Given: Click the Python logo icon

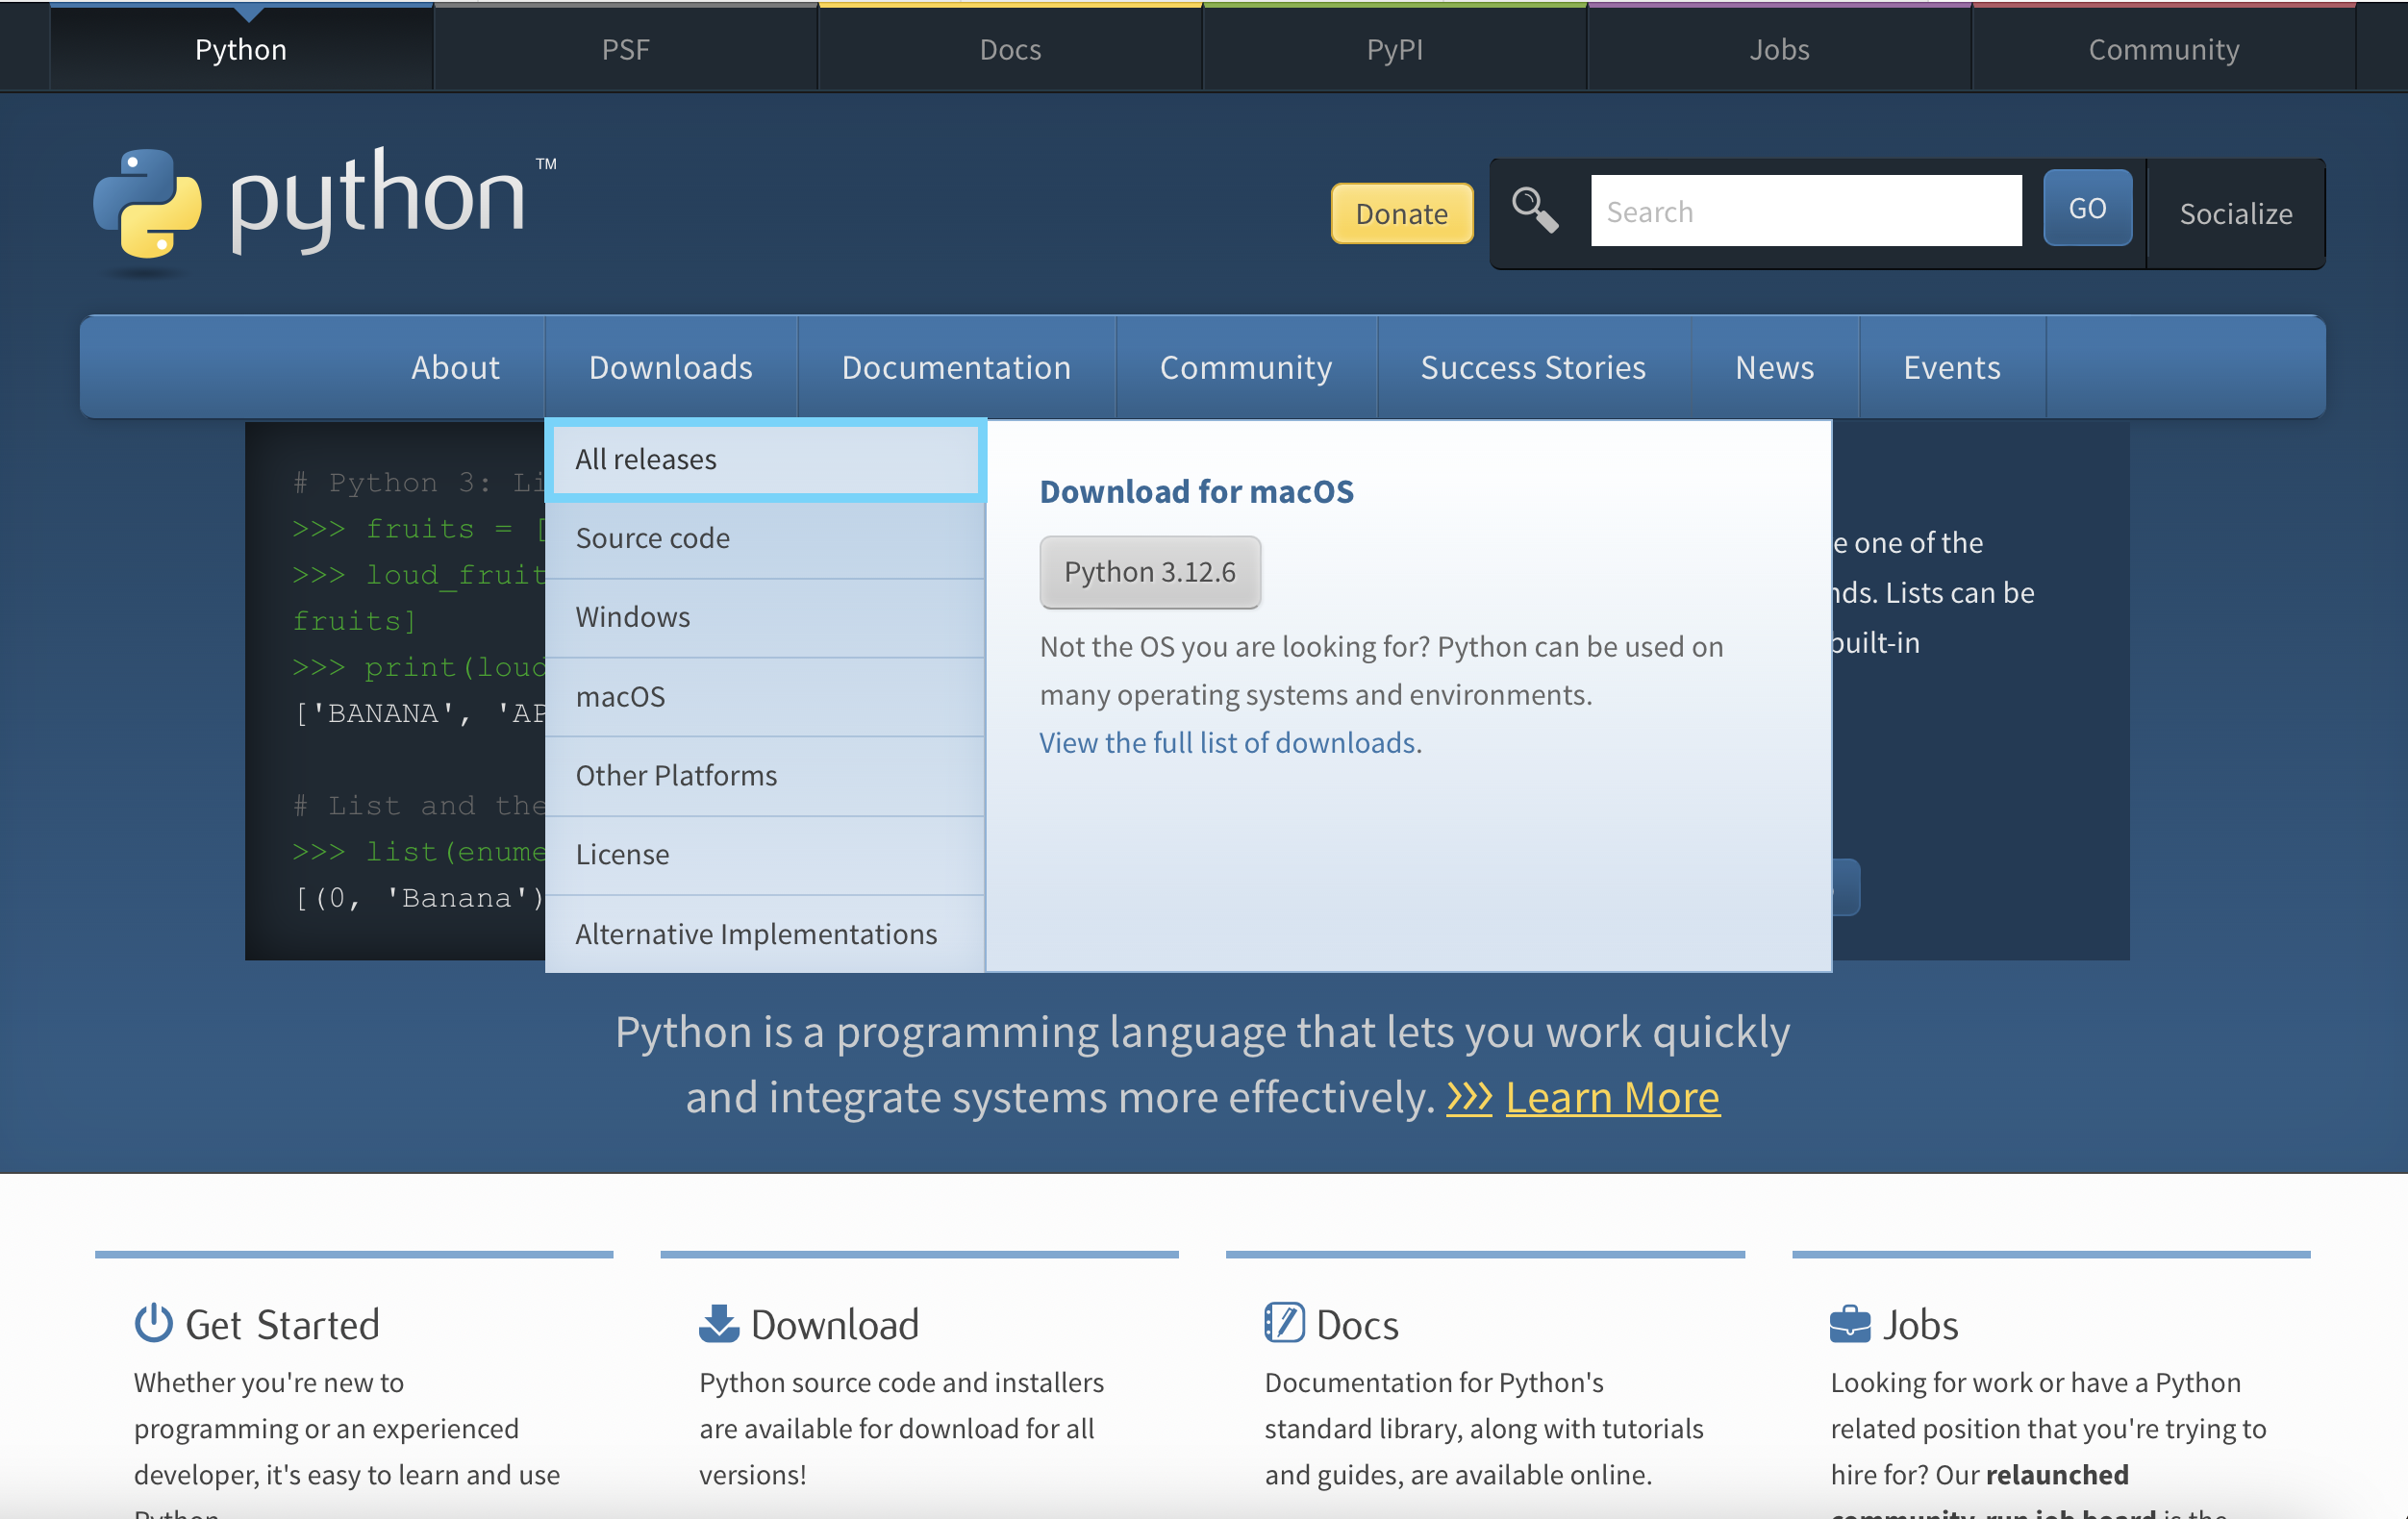Looking at the screenshot, I should tap(147, 203).
